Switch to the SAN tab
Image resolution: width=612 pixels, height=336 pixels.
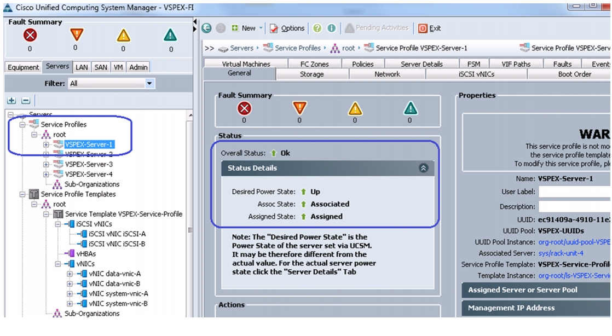tap(101, 67)
